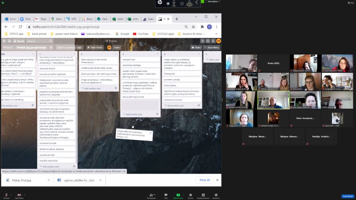356x200 pixels.
Task: Switch to the HPS browser tab
Action: (72, 19)
